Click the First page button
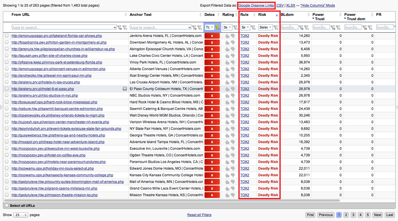398x221 pixels. coord(310,215)
